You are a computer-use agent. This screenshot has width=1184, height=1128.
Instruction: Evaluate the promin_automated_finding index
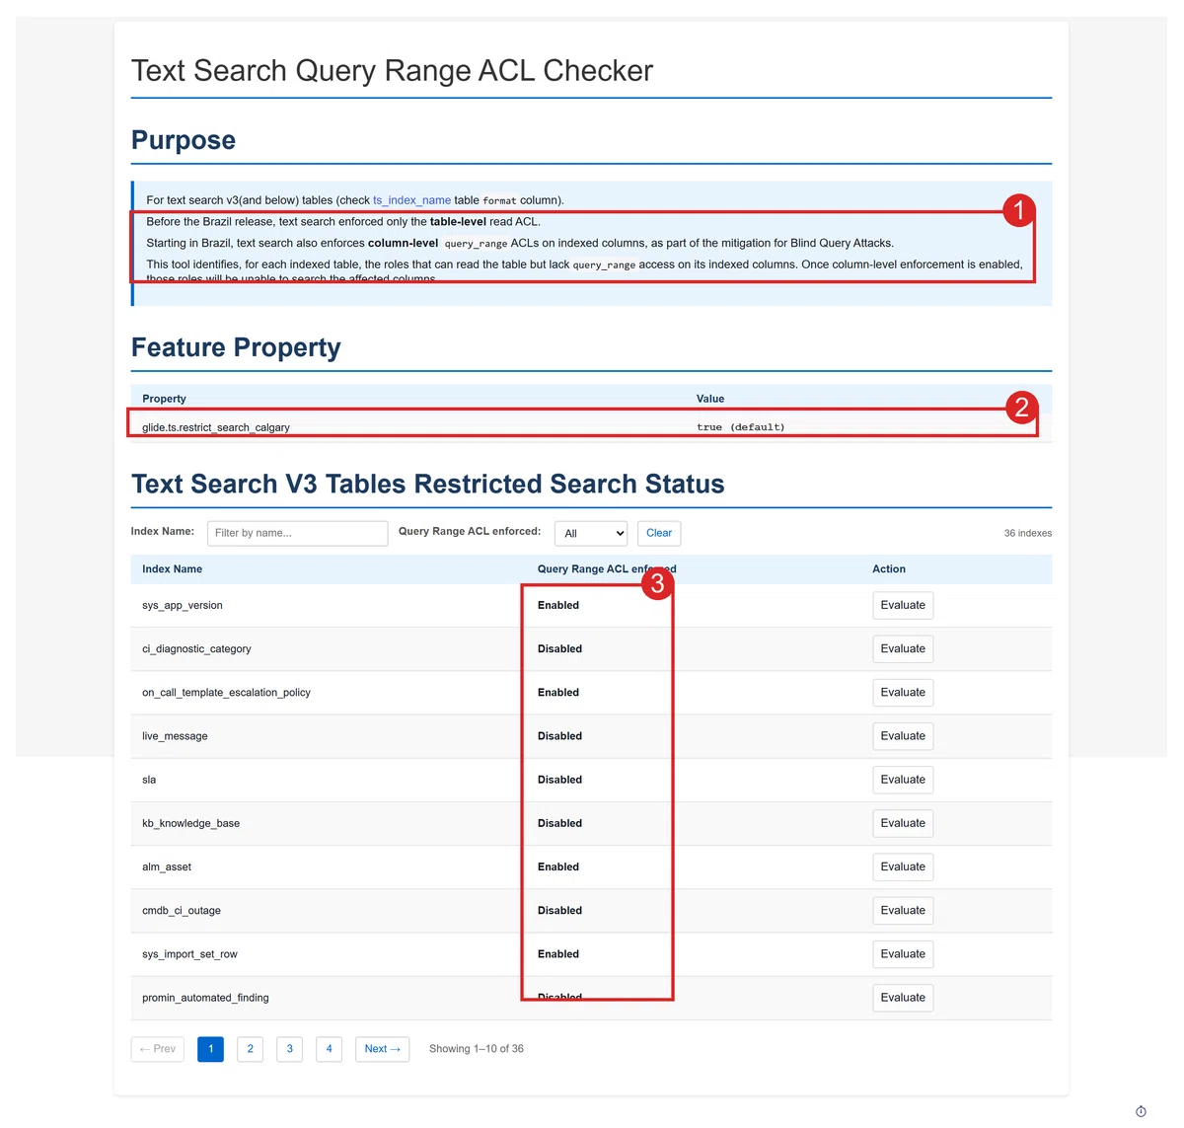(903, 998)
